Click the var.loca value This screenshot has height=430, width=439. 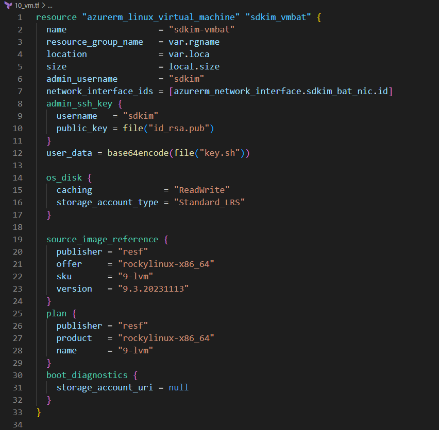(x=189, y=54)
